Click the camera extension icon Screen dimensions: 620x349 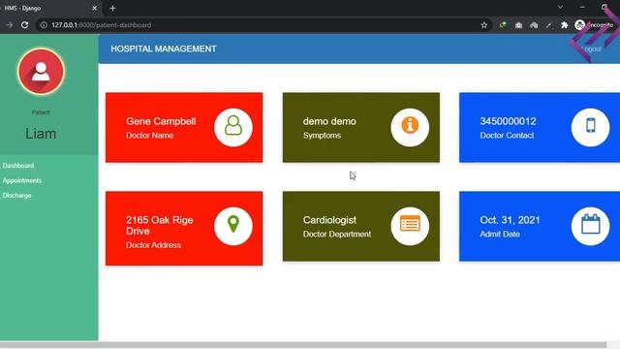point(518,25)
